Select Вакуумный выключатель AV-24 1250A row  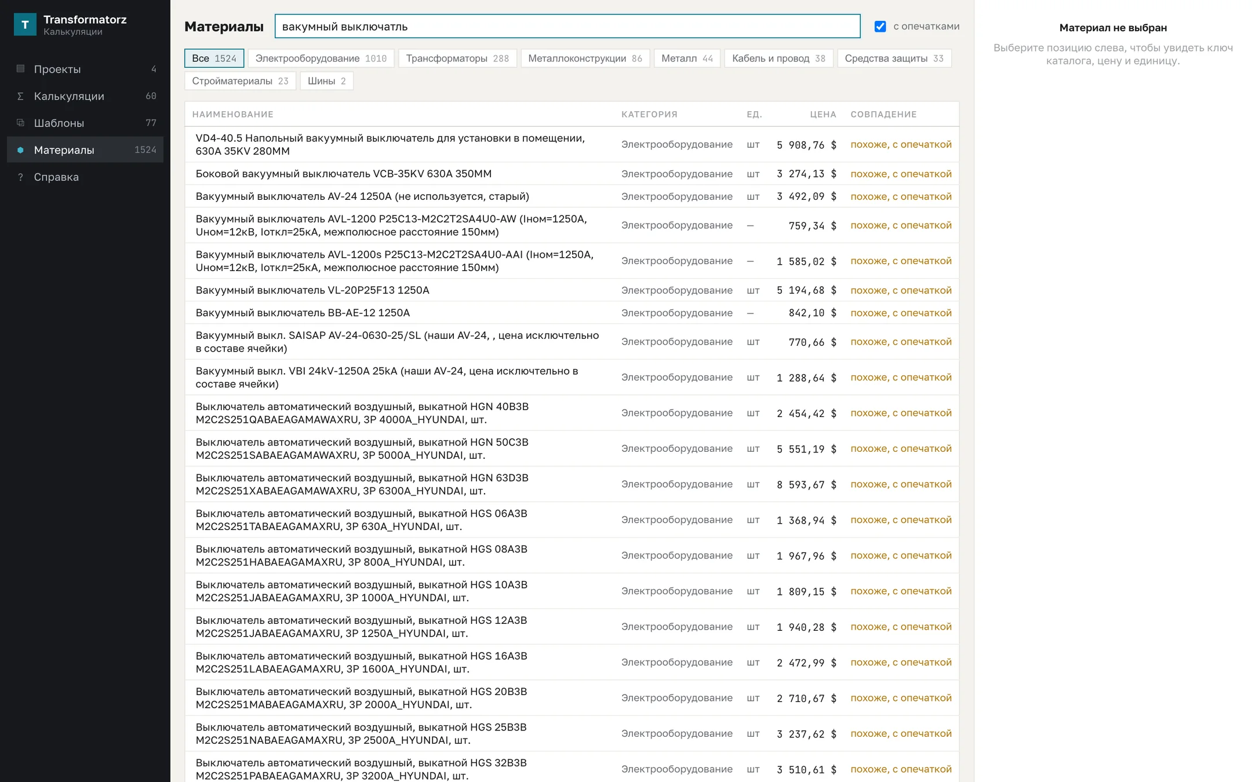[x=572, y=196]
